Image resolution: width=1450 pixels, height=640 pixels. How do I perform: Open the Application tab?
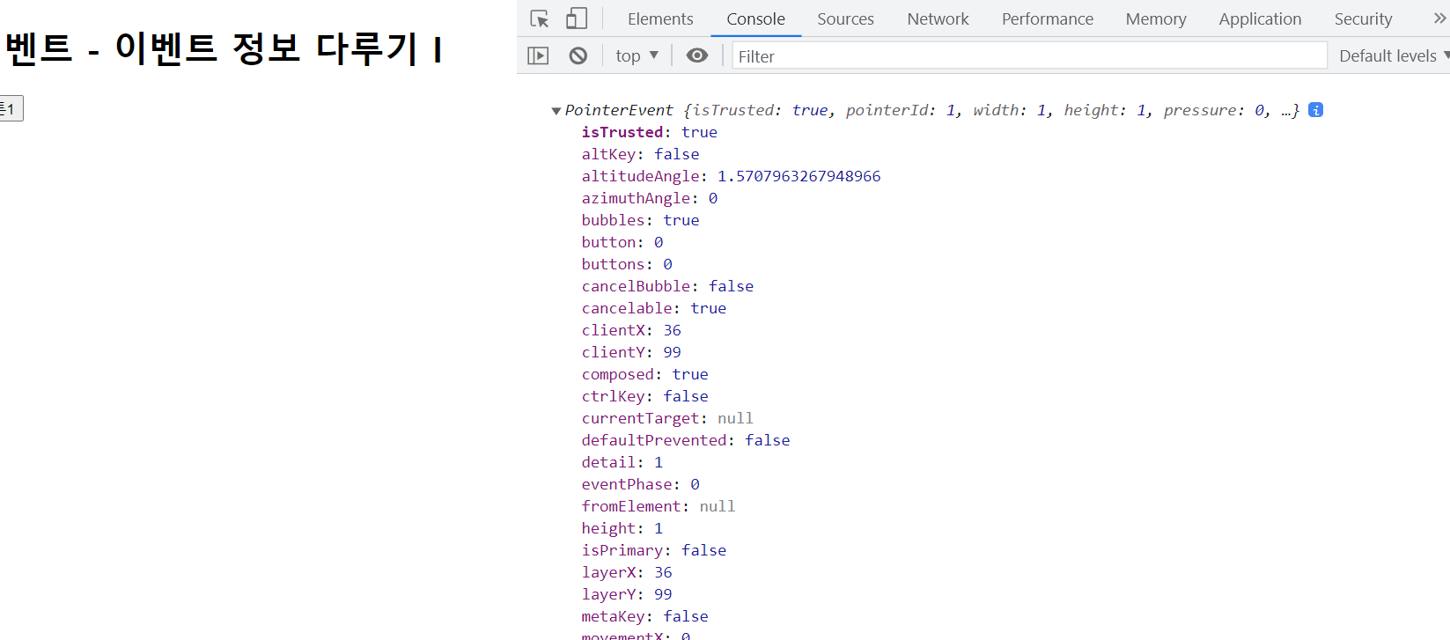1260,18
